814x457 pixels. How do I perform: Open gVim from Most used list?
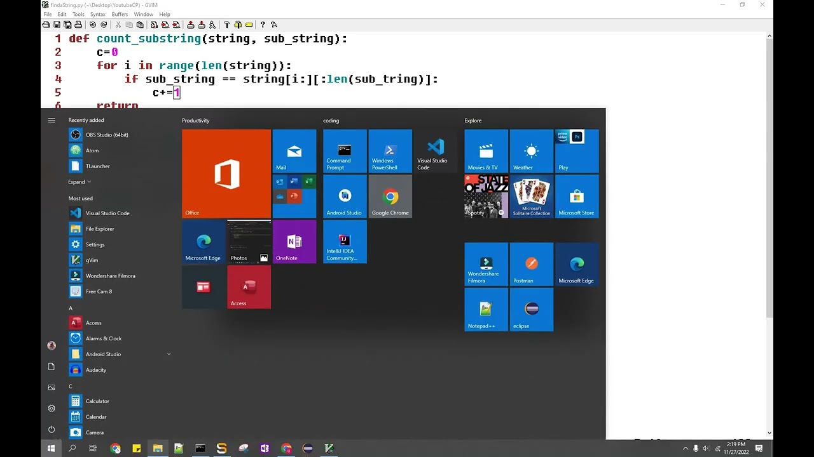[x=120, y=260]
